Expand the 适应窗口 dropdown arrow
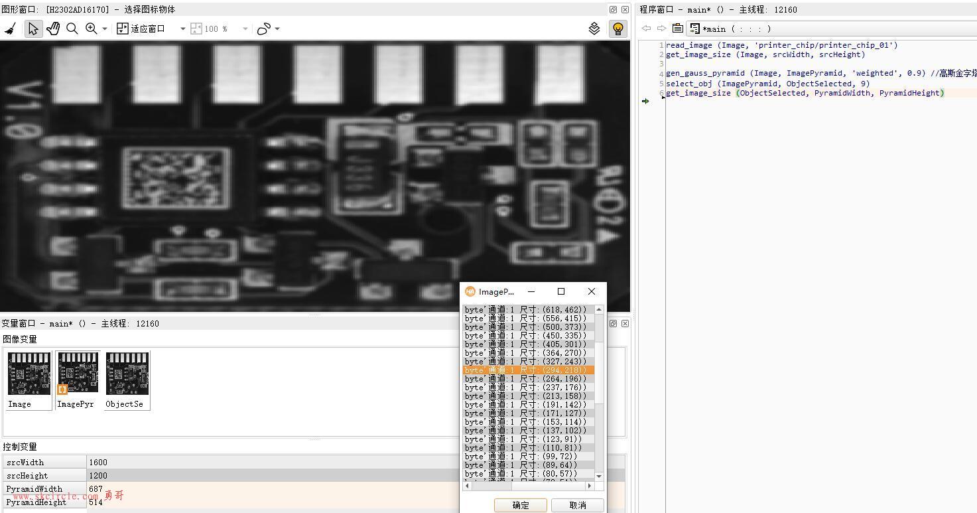This screenshot has width=977, height=513. (x=182, y=29)
